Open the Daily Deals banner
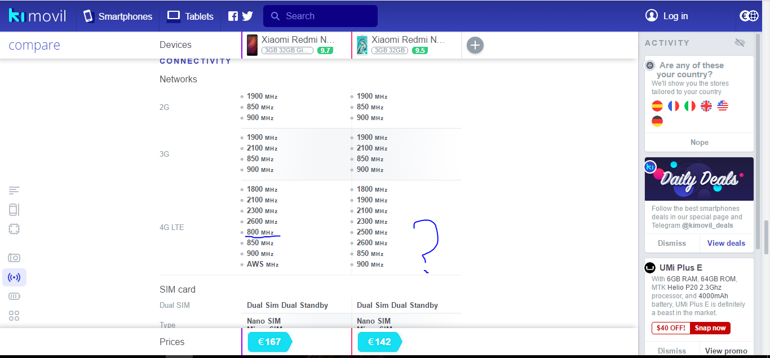This screenshot has height=358, width=770. click(x=699, y=179)
